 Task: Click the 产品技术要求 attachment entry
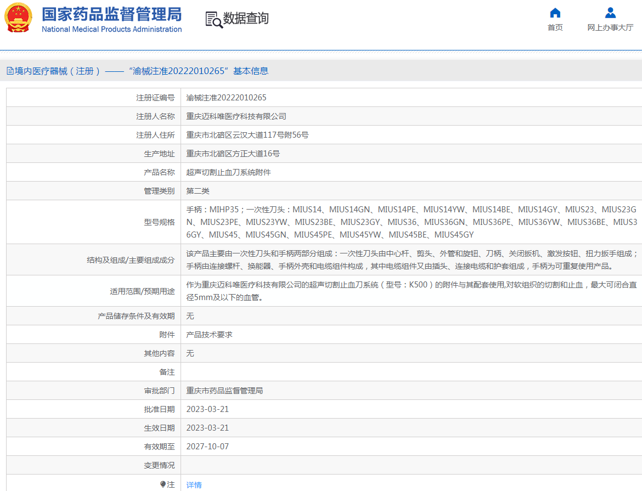211,334
